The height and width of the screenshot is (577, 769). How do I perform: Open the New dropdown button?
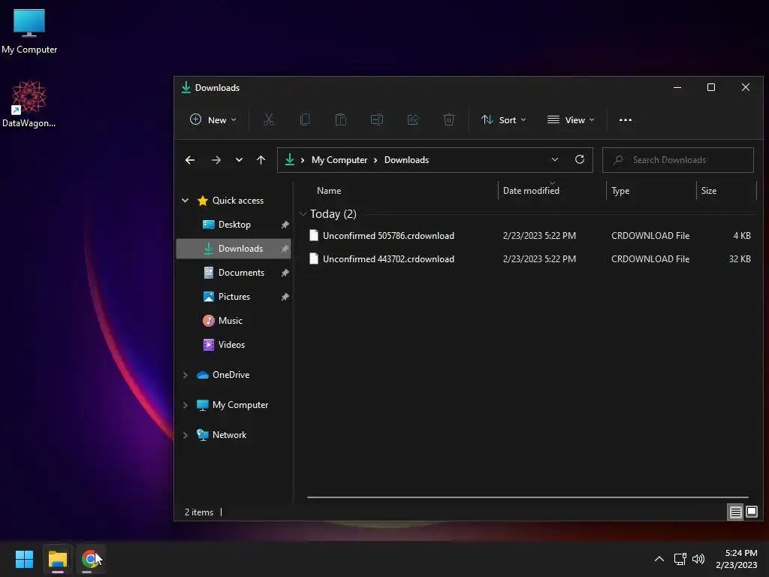click(213, 119)
